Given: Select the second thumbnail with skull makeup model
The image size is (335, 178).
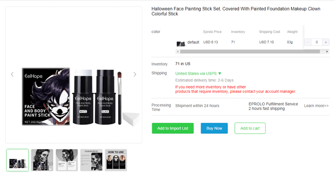Looking at the screenshot, I should click(x=42, y=160).
